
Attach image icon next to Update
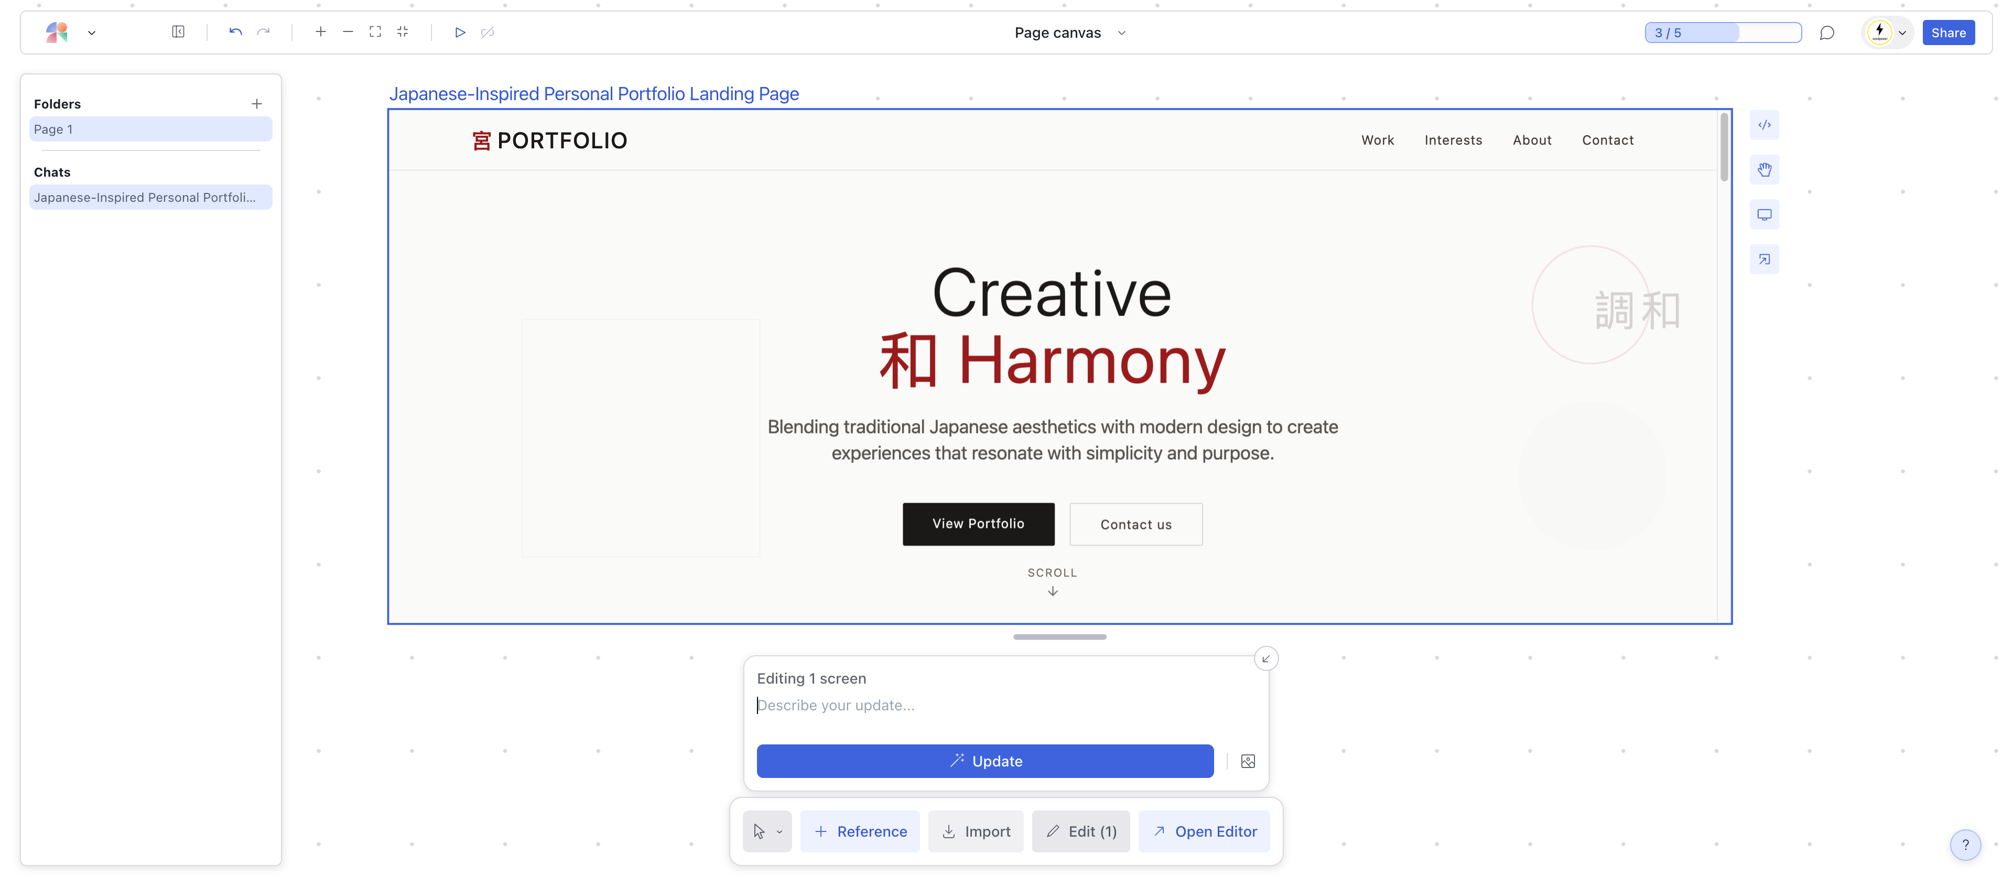(x=1247, y=761)
